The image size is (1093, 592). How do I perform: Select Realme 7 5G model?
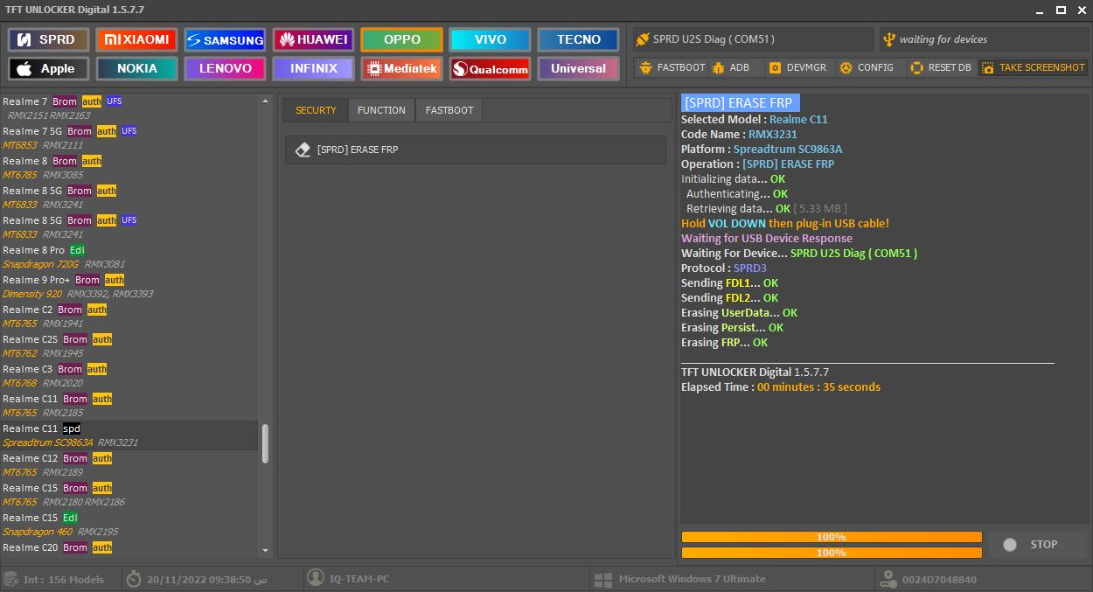pyautogui.click(x=129, y=138)
